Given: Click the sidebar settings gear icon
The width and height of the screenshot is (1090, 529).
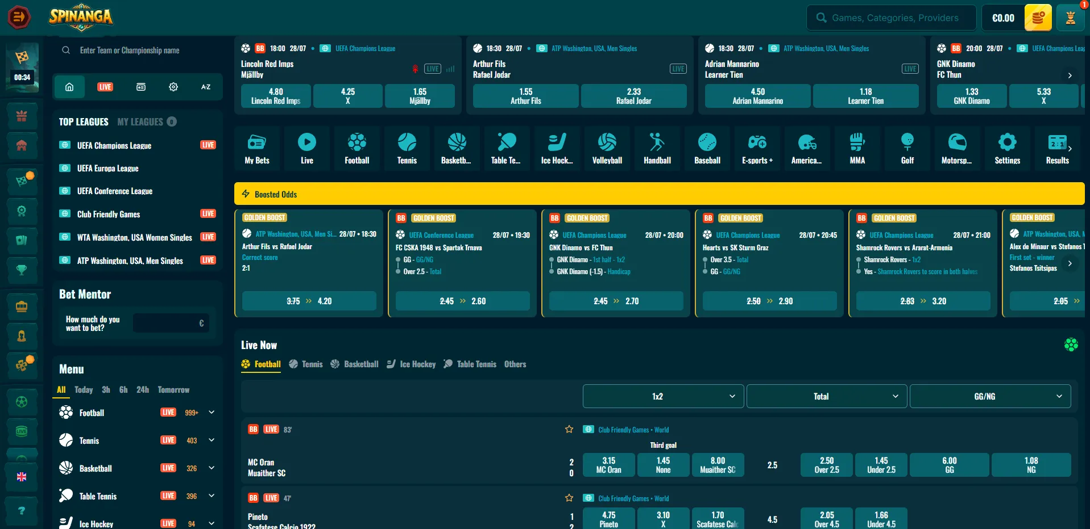Looking at the screenshot, I should (x=173, y=87).
